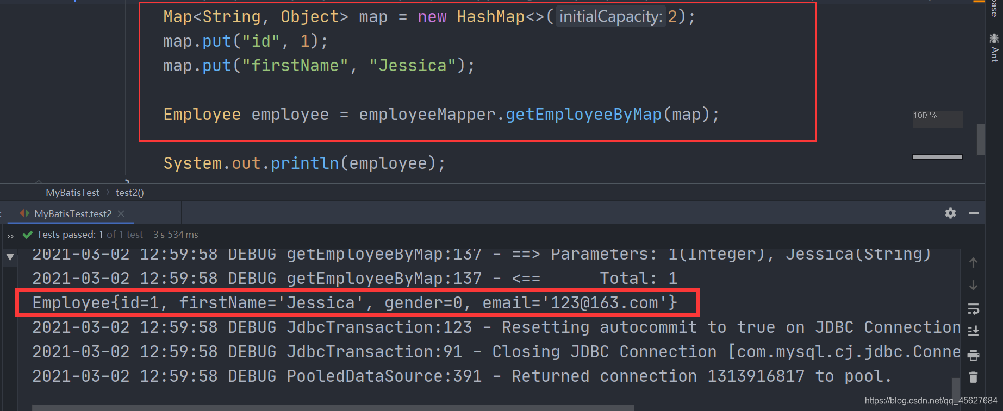Click the initialCapacity parameter hint
The image size is (1003, 411).
[x=610, y=17]
